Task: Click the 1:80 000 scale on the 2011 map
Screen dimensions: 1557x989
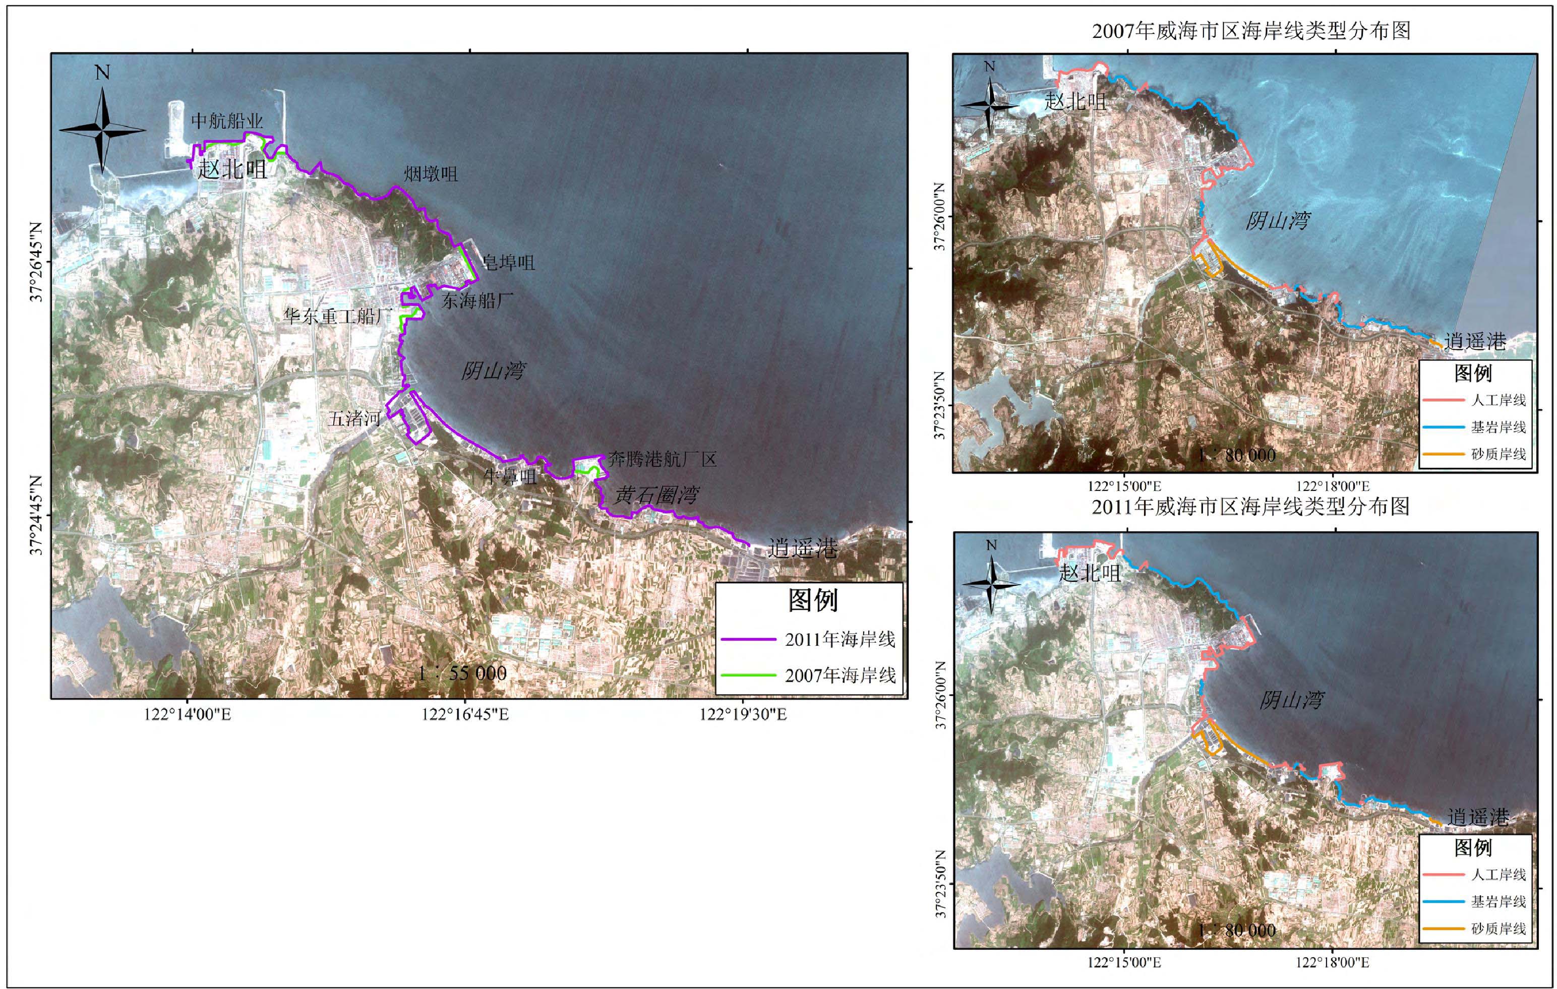Action: pyautogui.click(x=1237, y=930)
